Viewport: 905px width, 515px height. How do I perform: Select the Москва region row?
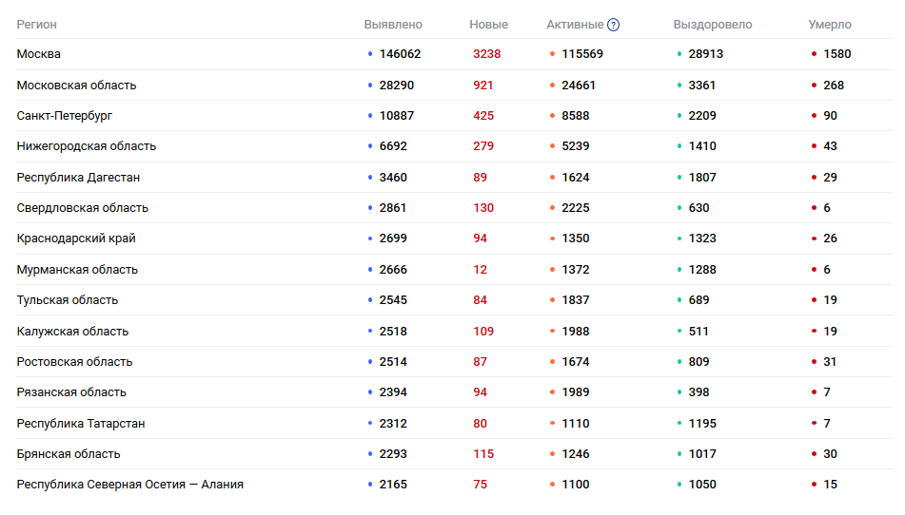point(39,54)
